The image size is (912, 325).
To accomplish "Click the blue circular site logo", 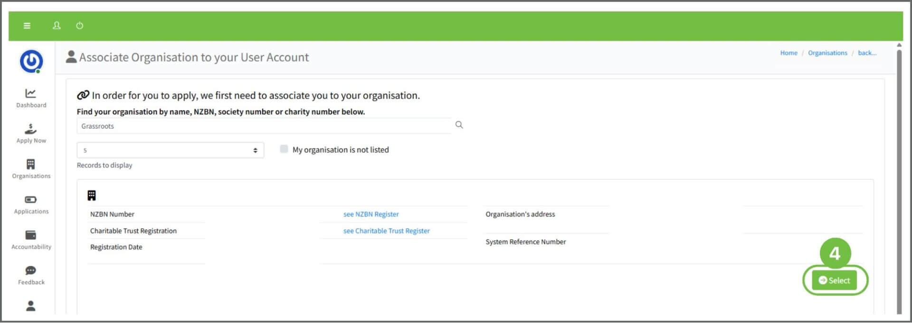I will pos(31,61).
